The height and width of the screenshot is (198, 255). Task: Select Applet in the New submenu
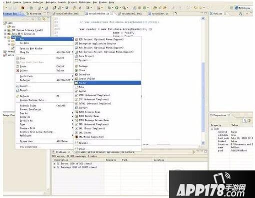(x=107, y=91)
